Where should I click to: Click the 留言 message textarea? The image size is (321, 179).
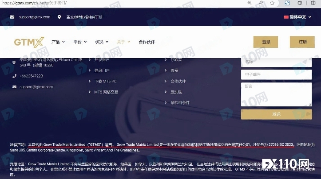(276, 94)
